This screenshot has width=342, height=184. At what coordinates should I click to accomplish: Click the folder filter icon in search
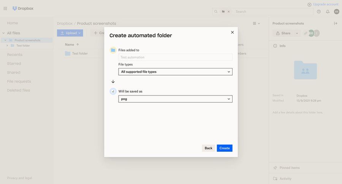(x=223, y=11)
